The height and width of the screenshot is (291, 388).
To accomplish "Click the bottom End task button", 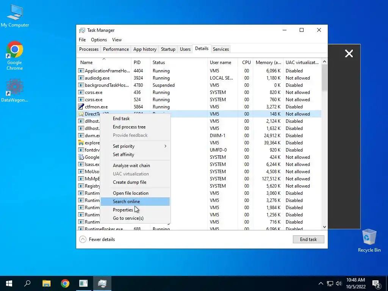I will pyautogui.click(x=308, y=239).
